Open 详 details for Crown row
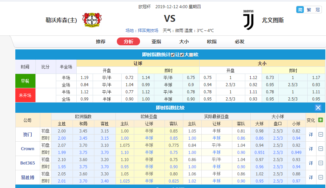The image size is (326, 188). [311, 149]
